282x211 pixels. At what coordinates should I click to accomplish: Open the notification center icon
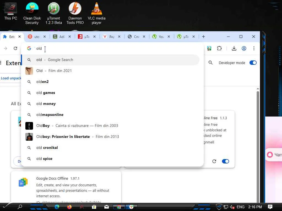pyautogui.click(x=270, y=207)
